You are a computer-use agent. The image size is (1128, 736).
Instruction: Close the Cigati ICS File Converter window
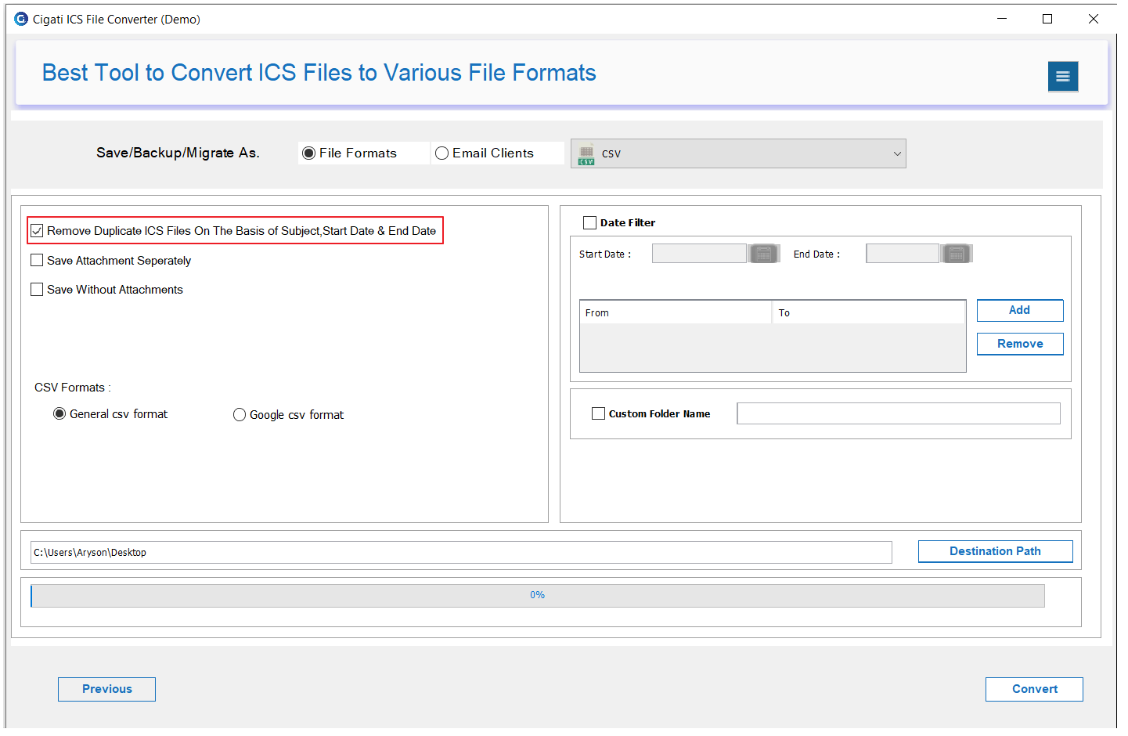(1094, 19)
